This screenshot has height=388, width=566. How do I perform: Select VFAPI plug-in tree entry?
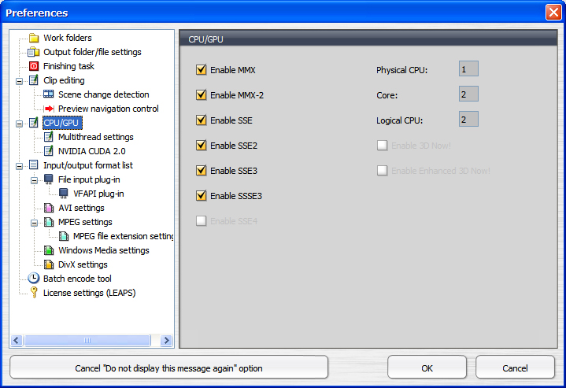tap(98, 194)
